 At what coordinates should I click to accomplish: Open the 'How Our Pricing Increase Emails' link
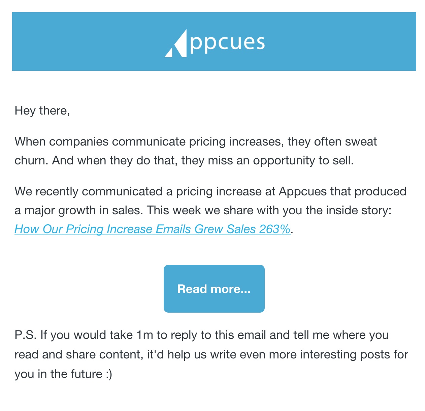pos(152,229)
